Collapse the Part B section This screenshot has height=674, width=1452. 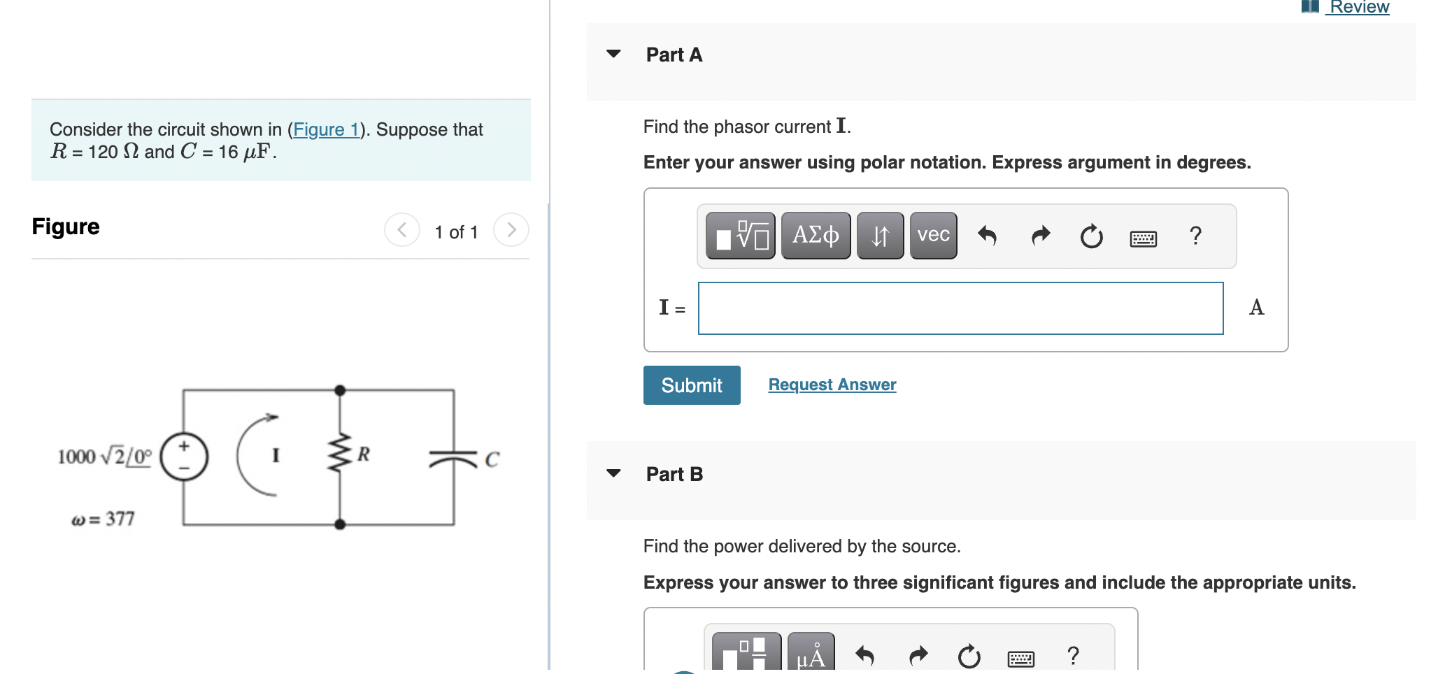point(613,473)
